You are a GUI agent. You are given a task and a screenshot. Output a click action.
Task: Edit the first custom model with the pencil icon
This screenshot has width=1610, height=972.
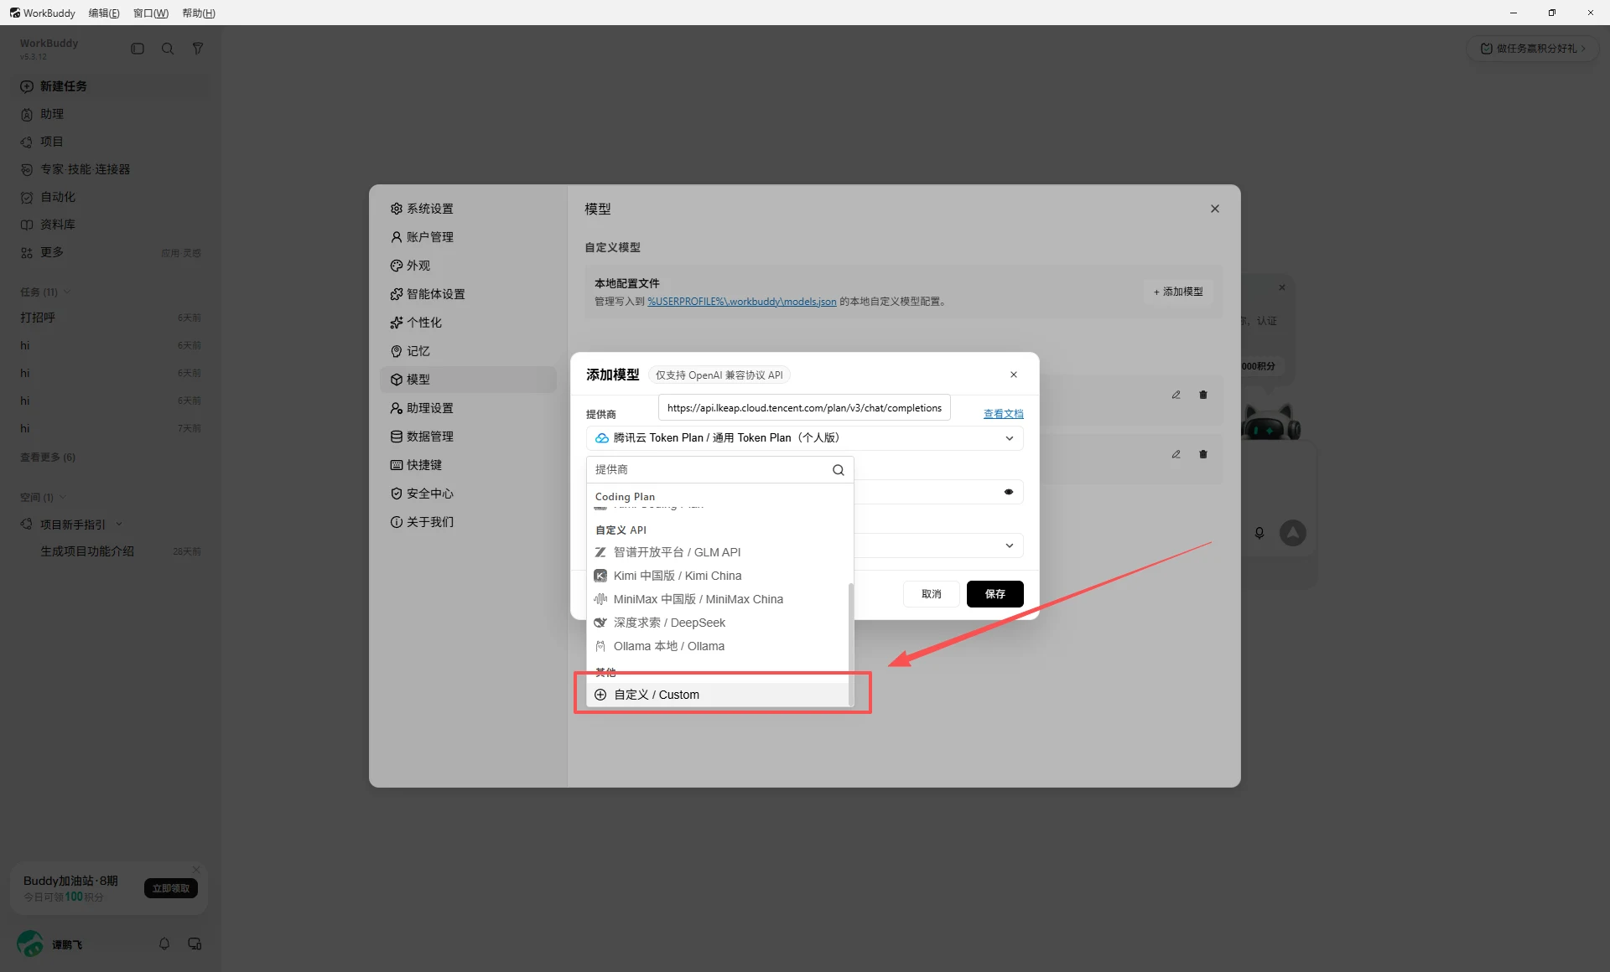point(1176,395)
